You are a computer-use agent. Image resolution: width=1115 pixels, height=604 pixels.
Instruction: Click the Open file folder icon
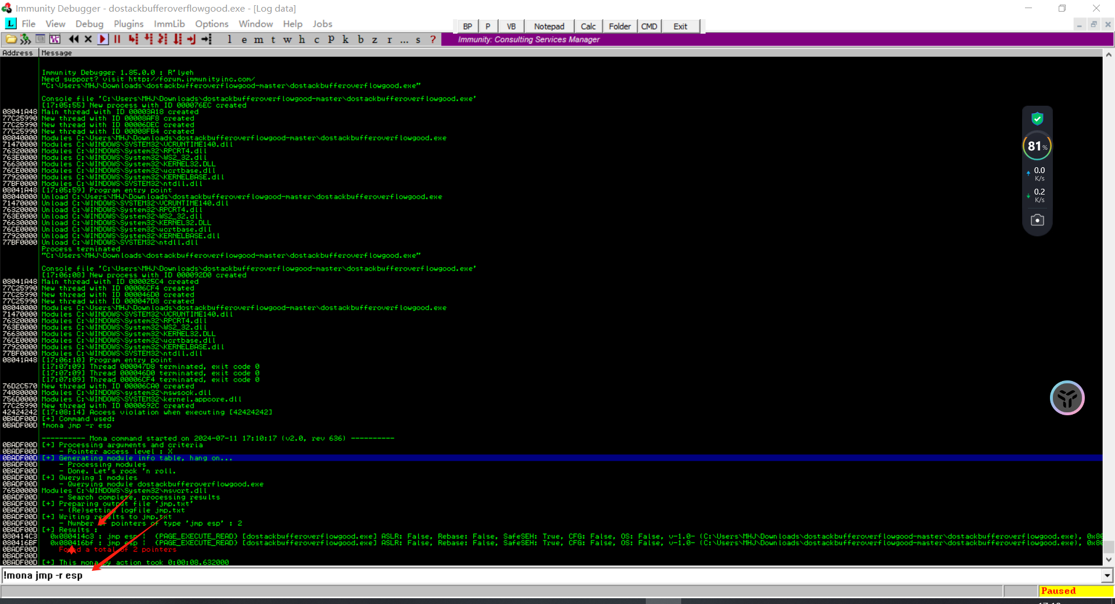pyautogui.click(x=10, y=39)
